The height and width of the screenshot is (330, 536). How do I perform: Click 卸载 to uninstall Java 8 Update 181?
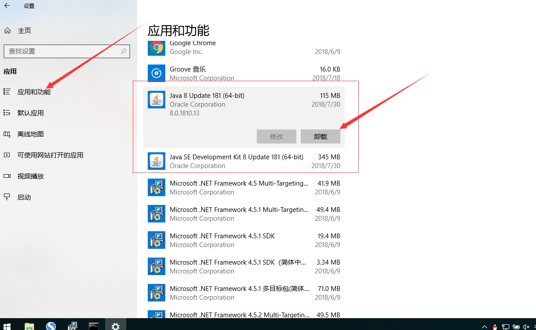click(321, 136)
